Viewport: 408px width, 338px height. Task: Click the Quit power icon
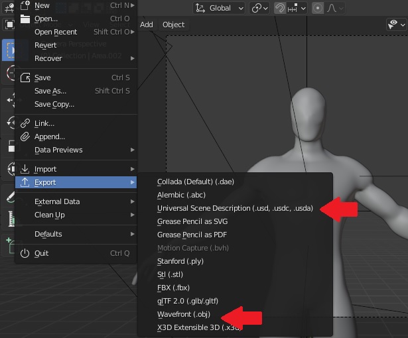[x=25, y=253]
